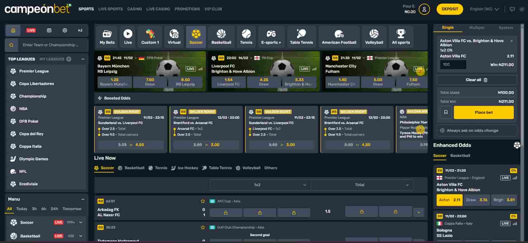Collapse the Menu panel

point(83,199)
